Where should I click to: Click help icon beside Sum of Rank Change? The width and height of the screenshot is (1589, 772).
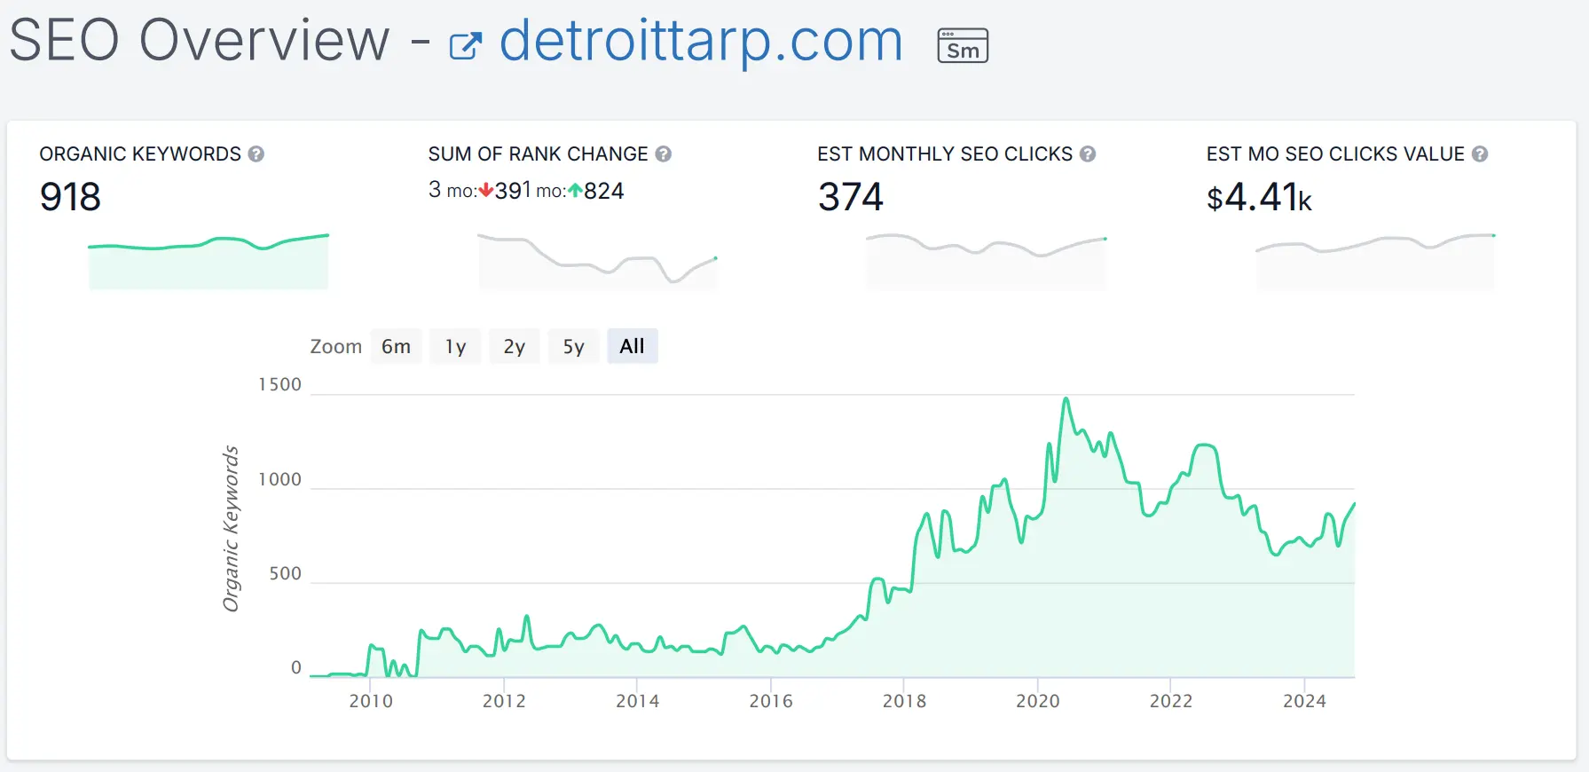[663, 154]
